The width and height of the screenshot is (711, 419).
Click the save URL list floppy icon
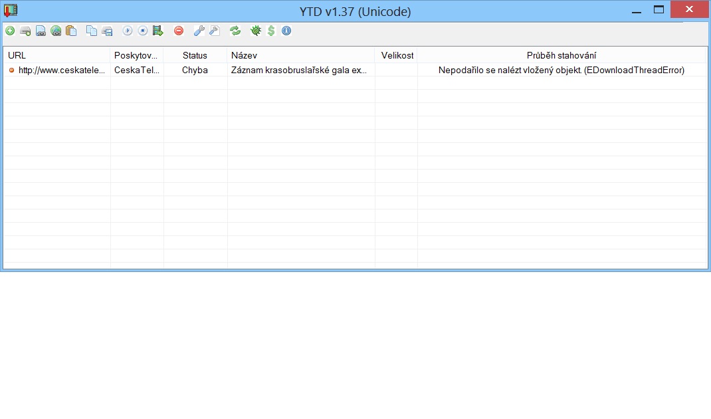pyautogui.click(x=107, y=31)
